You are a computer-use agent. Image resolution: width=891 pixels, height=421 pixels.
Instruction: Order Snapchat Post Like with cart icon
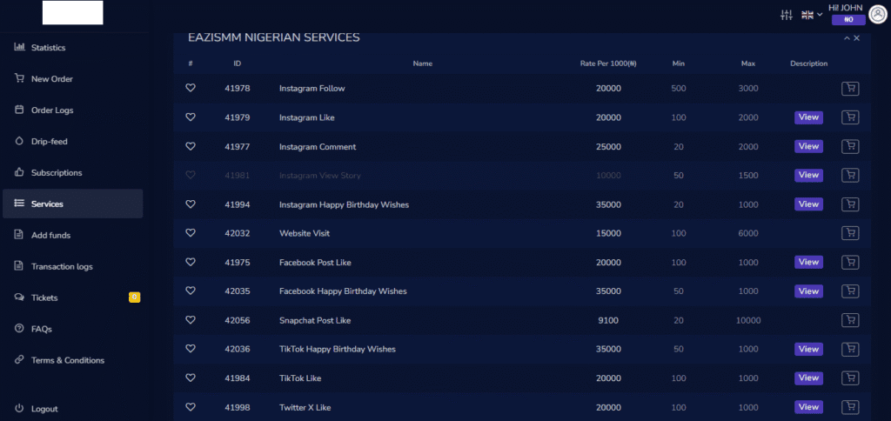[850, 320]
